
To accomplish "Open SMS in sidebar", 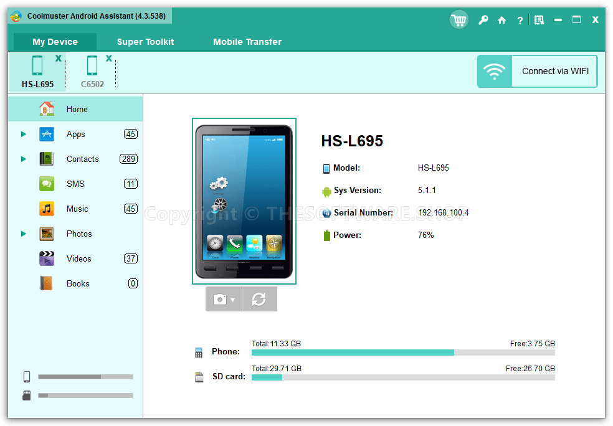I will click(75, 184).
